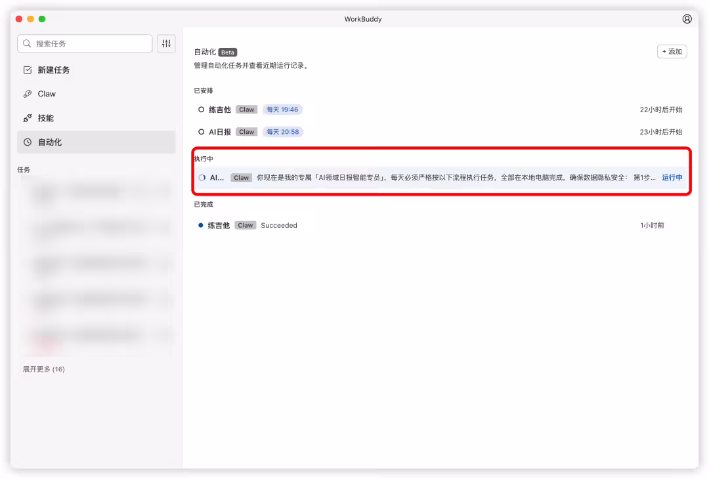Open the 运行中 link on the executing task
The width and height of the screenshot is (709, 479).
pyautogui.click(x=672, y=177)
